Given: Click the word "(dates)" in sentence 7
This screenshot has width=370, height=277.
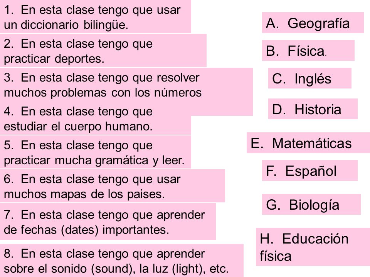Looking at the screenshot, I should coord(80,230).
